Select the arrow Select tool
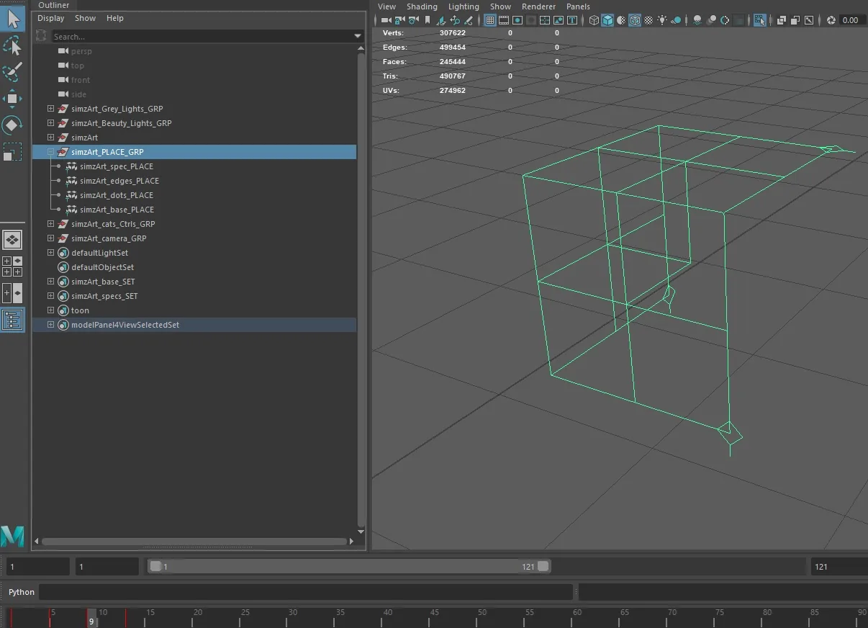Viewport: 868px width, 628px height. point(13,19)
